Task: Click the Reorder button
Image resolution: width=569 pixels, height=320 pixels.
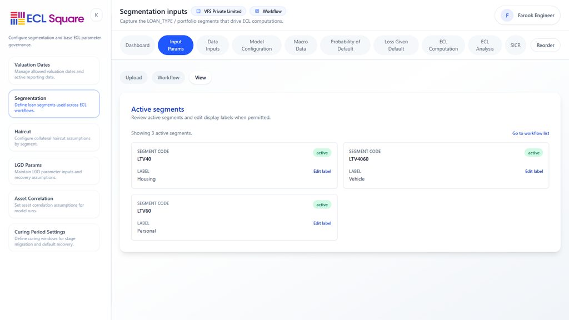Action: tap(545, 46)
